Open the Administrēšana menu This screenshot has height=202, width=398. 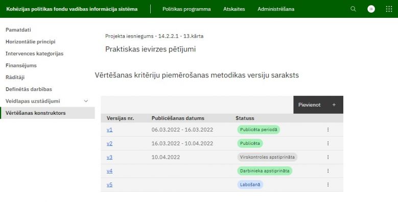coord(276,9)
